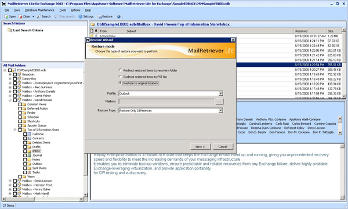Sort messages by Size column

[x=334, y=31]
